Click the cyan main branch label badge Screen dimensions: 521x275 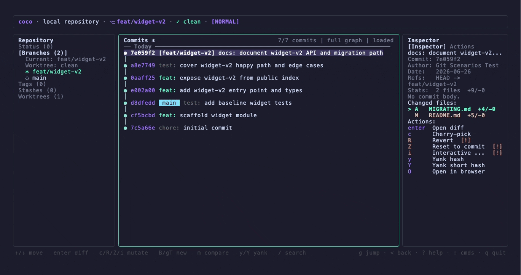tap(169, 103)
